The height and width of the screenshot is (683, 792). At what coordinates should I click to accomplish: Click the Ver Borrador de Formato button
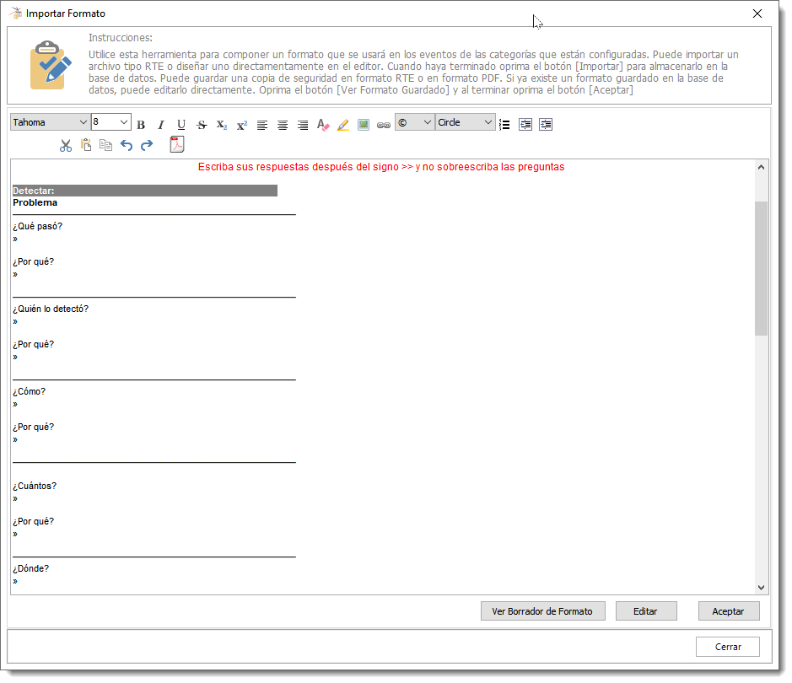tap(542, 610)
